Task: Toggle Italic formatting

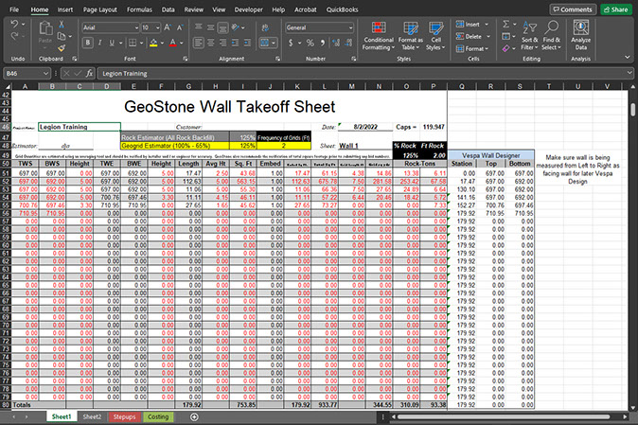Action: (97, 44)
